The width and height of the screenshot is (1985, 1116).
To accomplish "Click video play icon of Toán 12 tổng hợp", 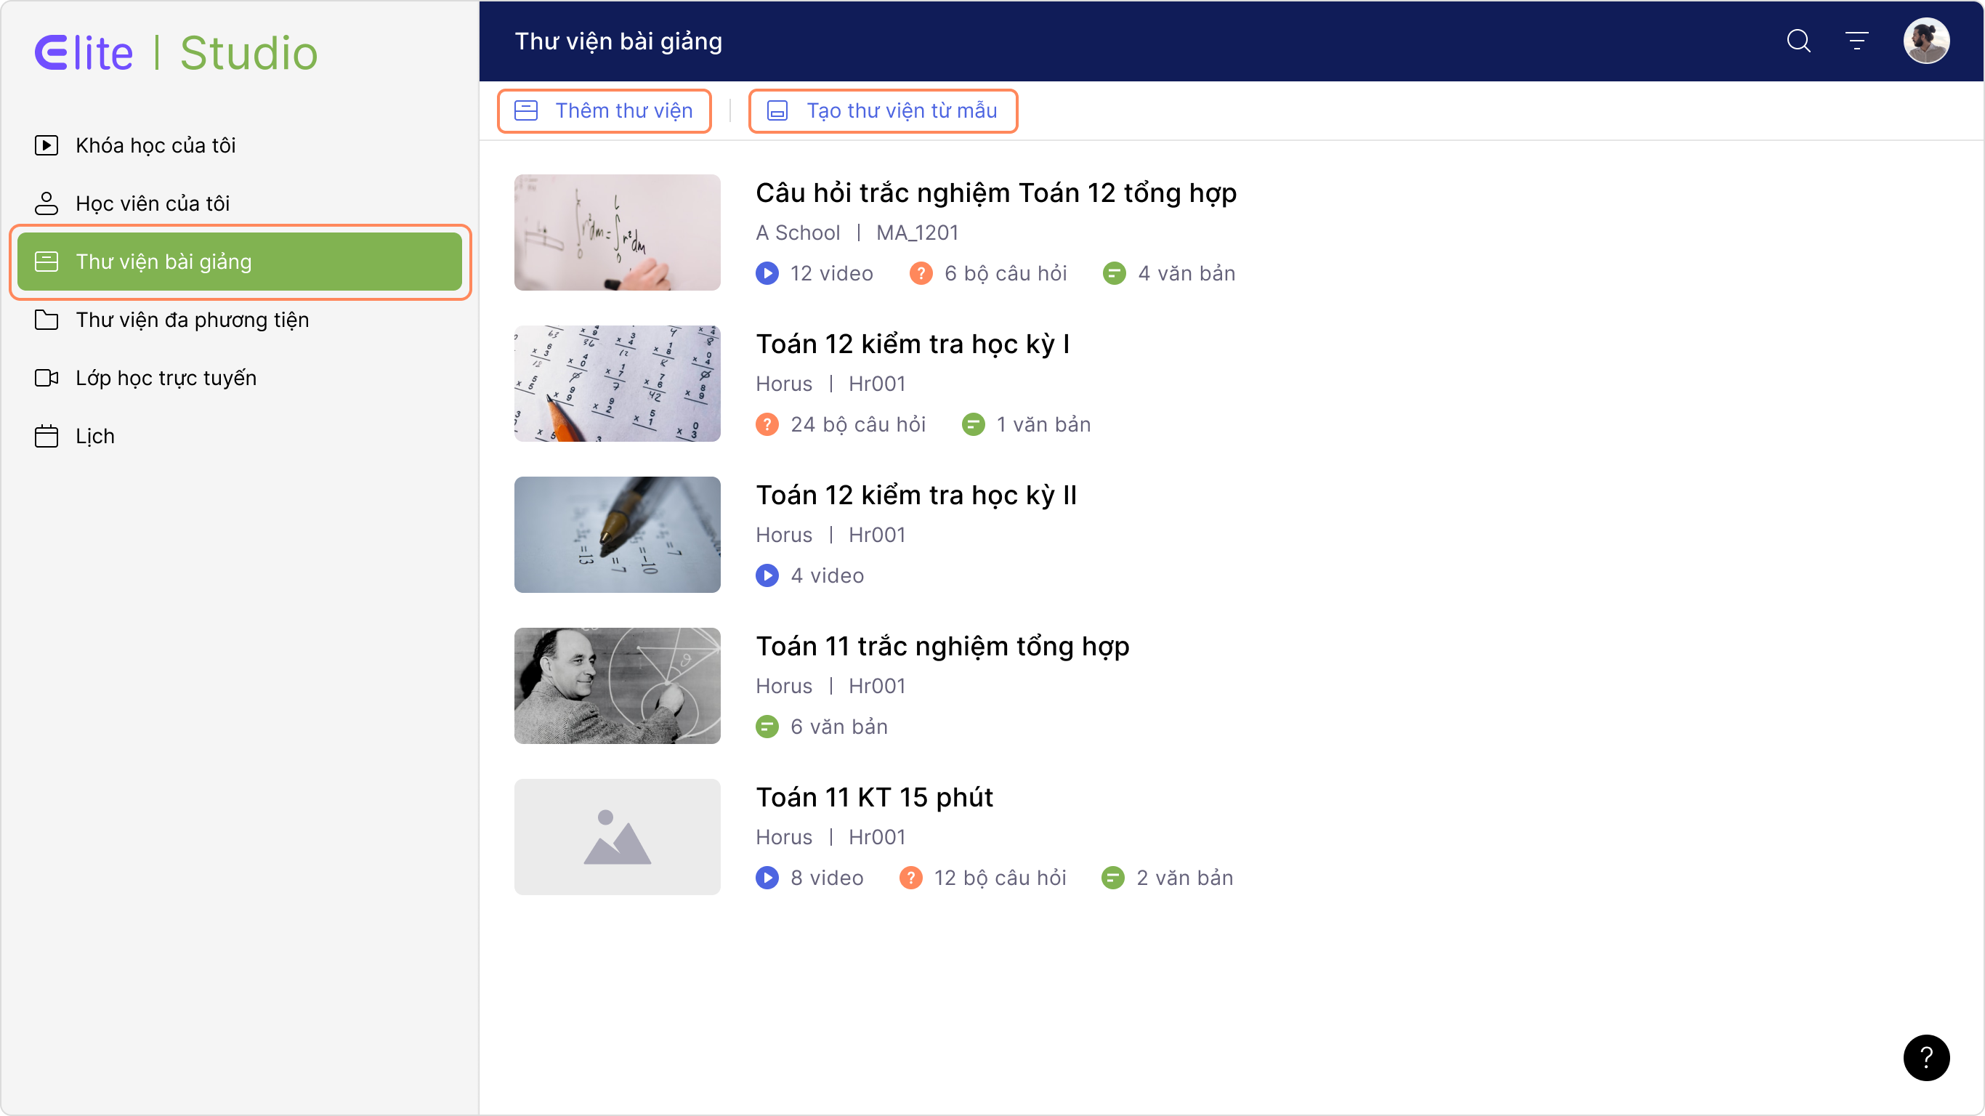I will [767, 274].
